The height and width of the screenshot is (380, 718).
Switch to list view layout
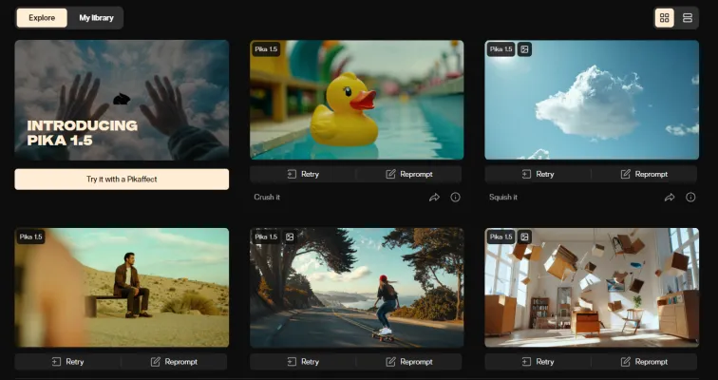(688, 18)
